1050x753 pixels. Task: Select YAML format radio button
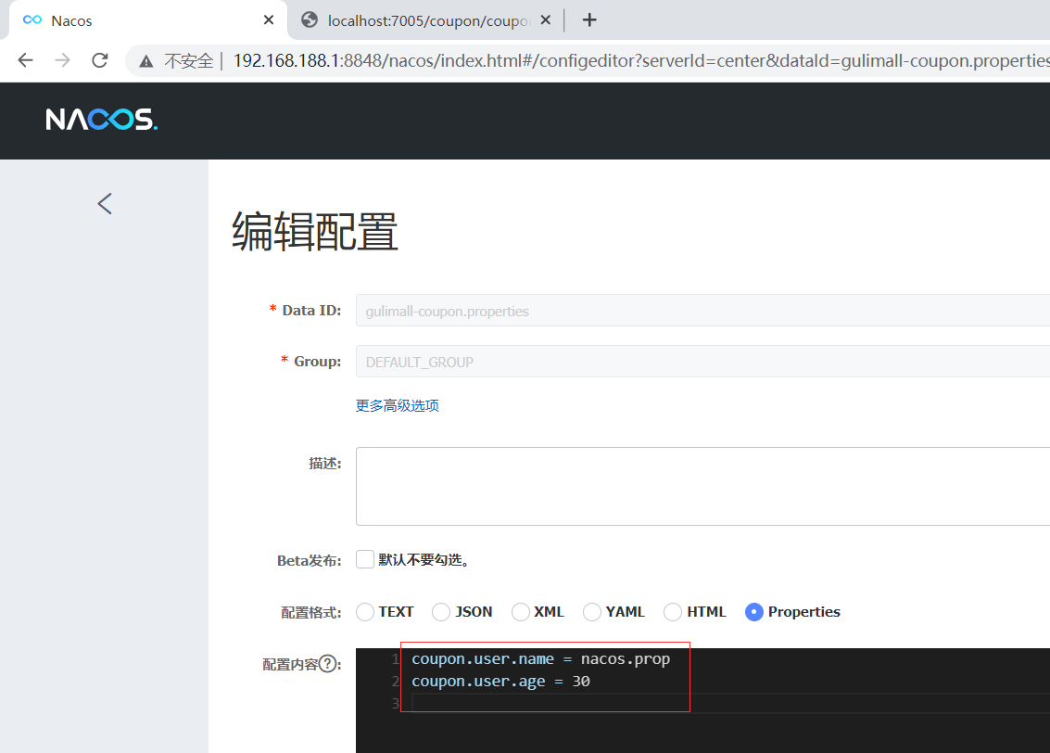pos(592,612)
